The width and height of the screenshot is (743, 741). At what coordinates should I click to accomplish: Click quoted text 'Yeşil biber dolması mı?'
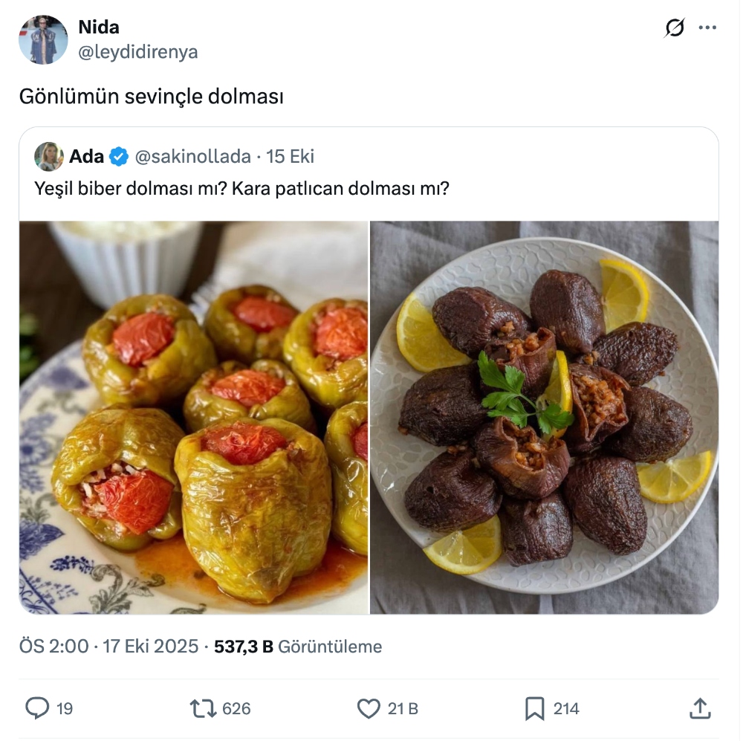[x=131, y=189]
